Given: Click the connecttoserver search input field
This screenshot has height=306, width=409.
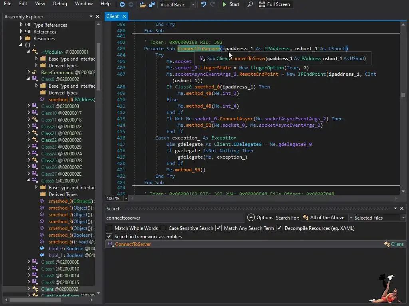Looking at the screenshot, I should pyautogui.click(x=174, y=218).
